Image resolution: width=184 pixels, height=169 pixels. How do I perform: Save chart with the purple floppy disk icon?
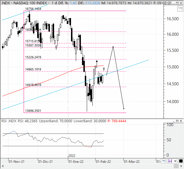[x=170, y=161]
